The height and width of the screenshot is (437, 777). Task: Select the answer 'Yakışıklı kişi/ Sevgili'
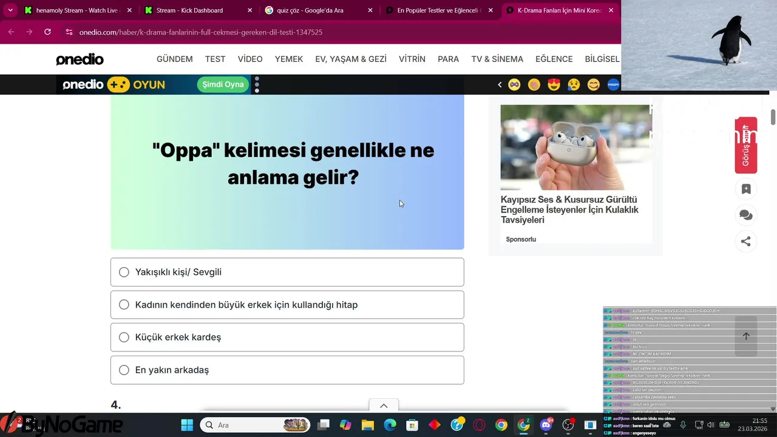(287, 272)
